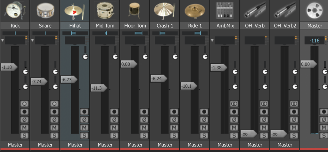The height and width of the screenshot is (152, 328).
Task: Mute the Kick channel
Action: (x=24, y=128)
